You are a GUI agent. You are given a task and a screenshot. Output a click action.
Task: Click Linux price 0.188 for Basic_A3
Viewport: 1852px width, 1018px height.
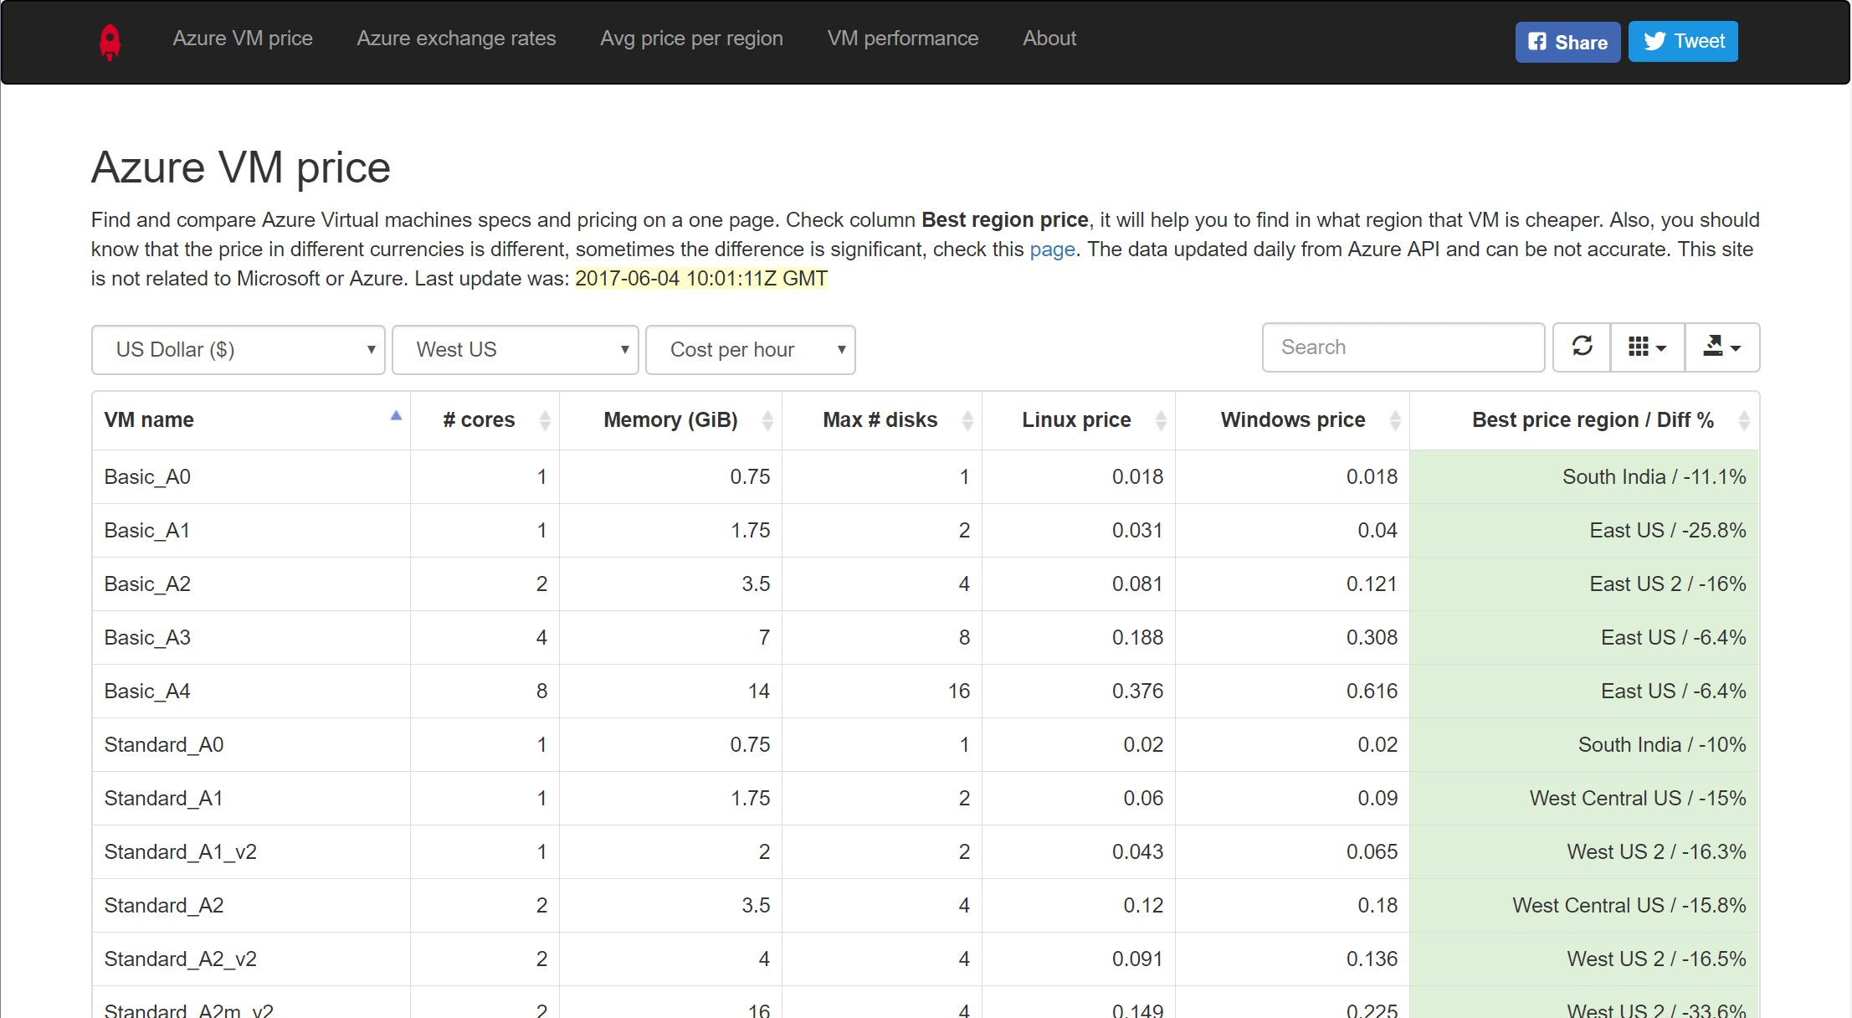pyautogui.click(x=1137, y=638)
